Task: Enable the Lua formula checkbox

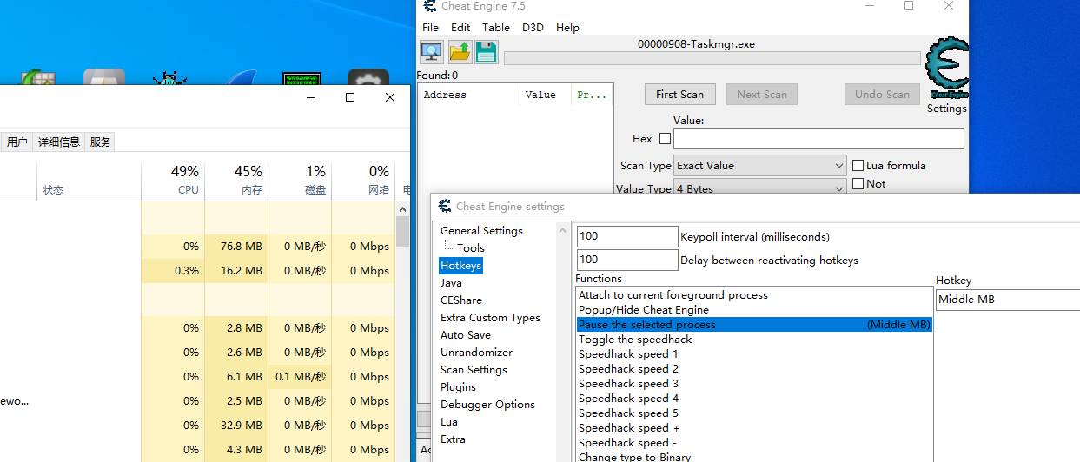Action: point(858,166)
